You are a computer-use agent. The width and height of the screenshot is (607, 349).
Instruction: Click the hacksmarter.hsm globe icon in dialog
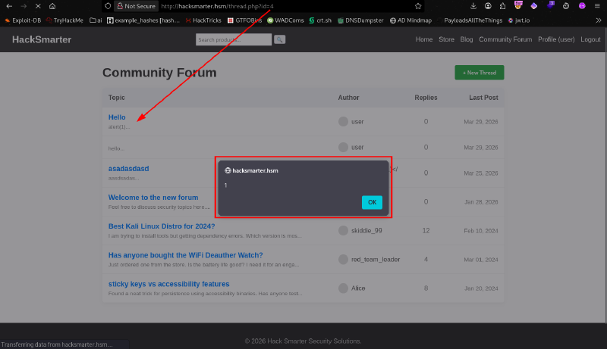tap(228, 170)
